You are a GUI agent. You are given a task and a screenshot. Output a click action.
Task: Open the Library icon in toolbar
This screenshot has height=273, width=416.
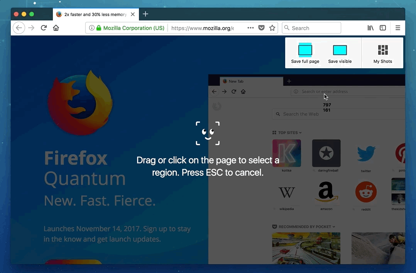point(370,28)
